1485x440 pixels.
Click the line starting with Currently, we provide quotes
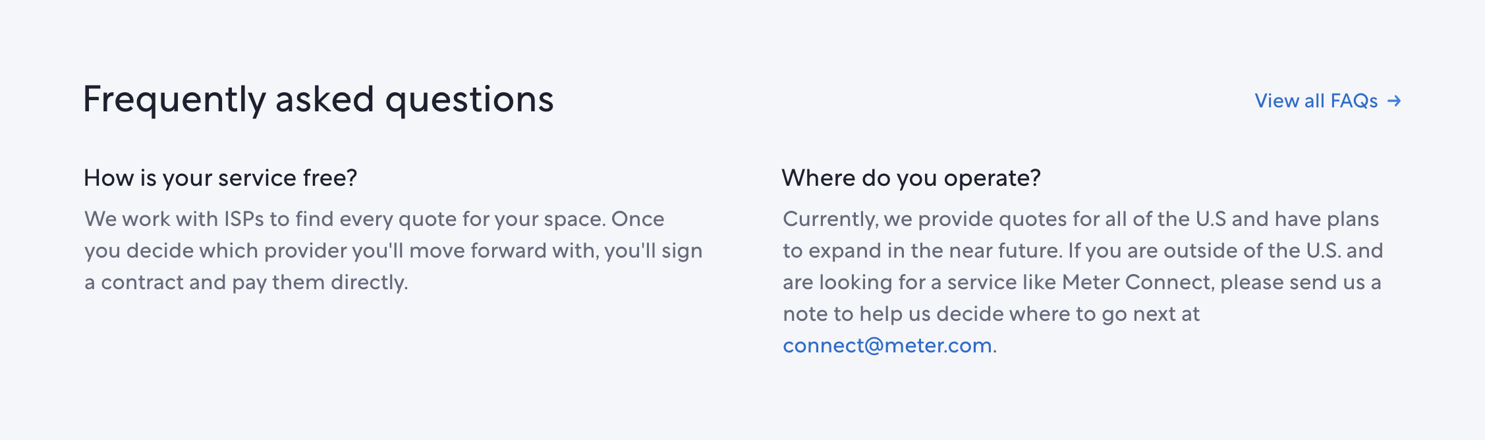1080,219
